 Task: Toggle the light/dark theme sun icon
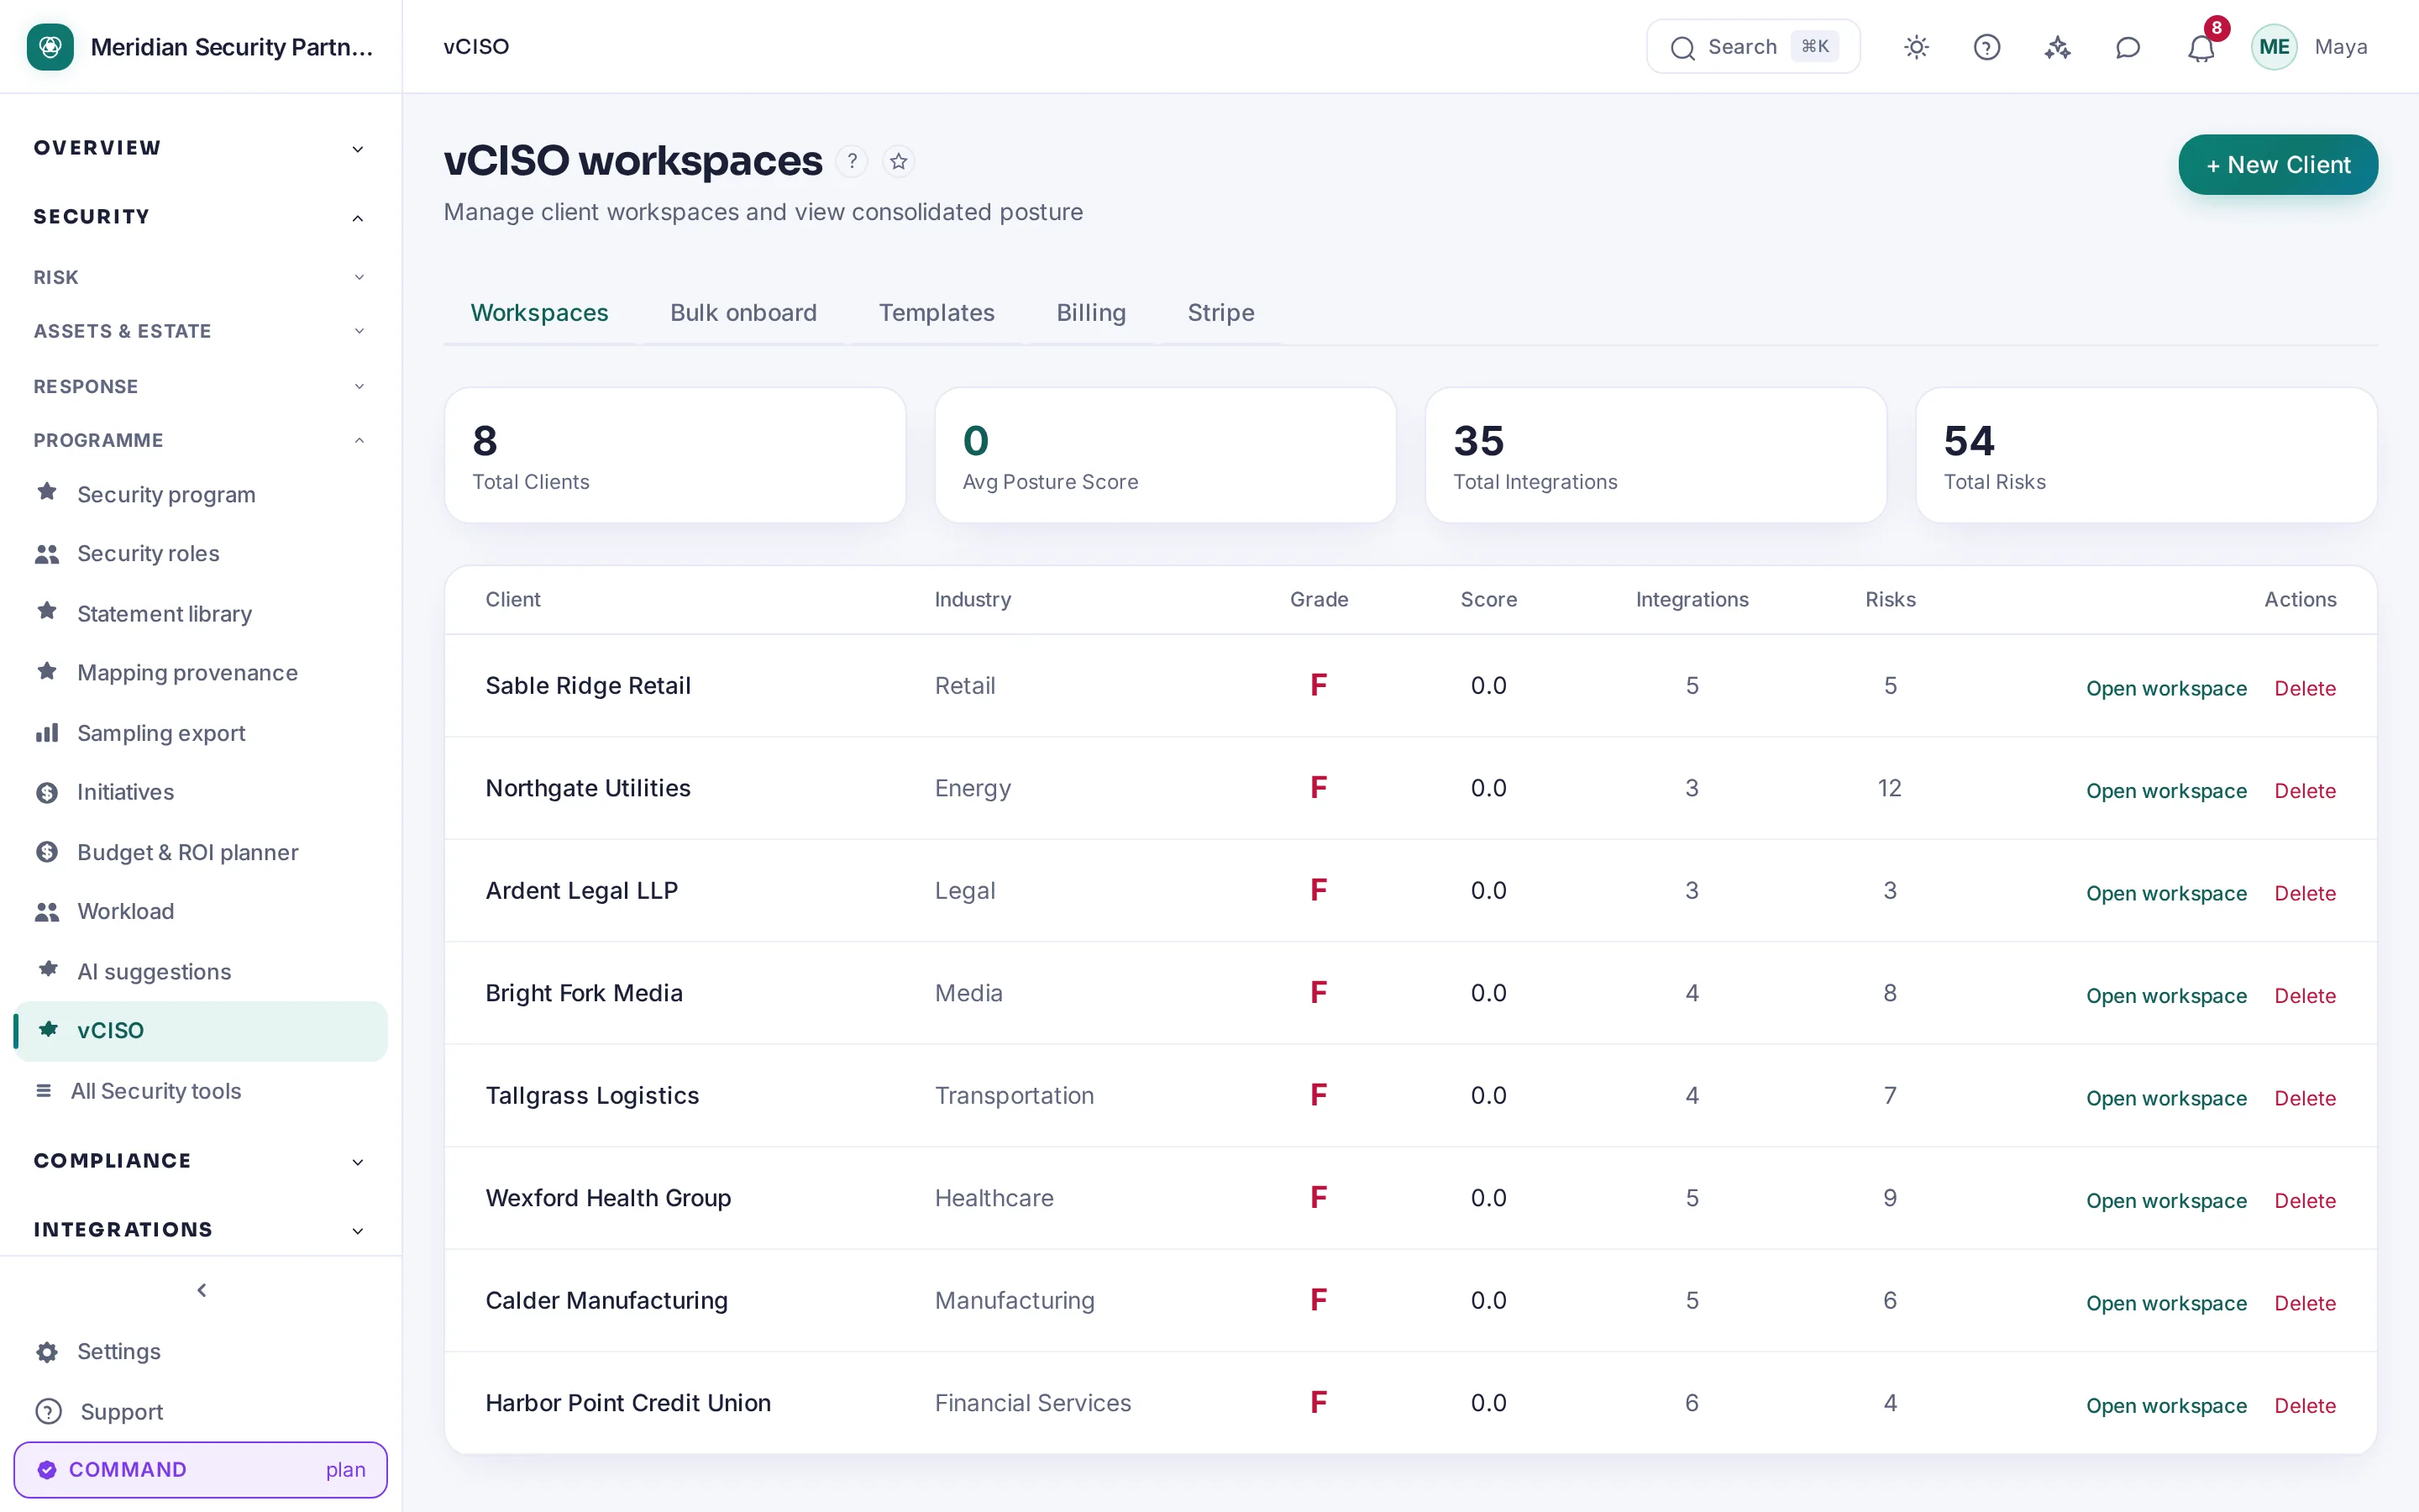click(1916, 47)
